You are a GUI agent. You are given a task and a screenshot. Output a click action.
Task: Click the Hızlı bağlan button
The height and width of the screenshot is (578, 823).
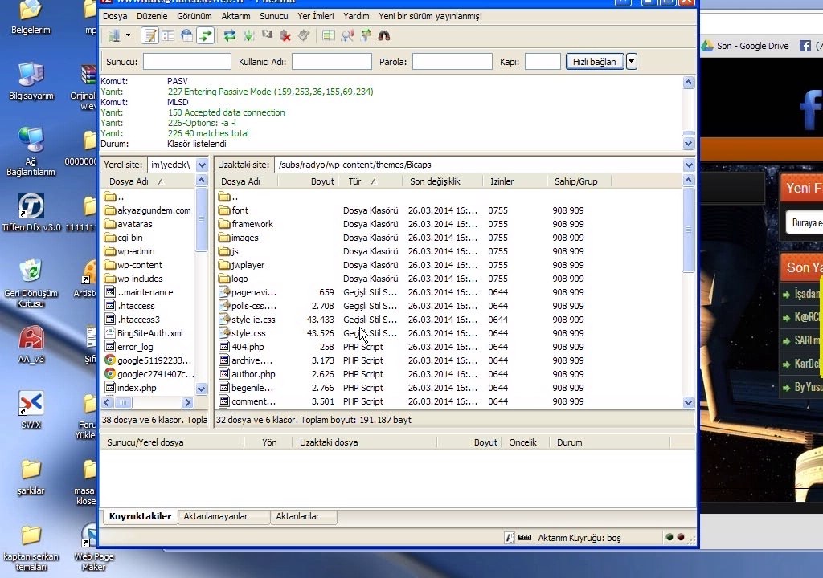(595, 62)
